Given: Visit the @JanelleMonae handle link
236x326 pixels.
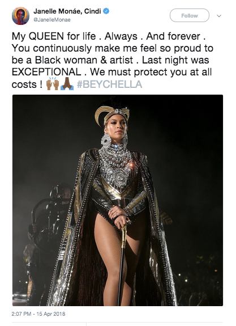Looking at the screenshot, I should click(52, 20).
